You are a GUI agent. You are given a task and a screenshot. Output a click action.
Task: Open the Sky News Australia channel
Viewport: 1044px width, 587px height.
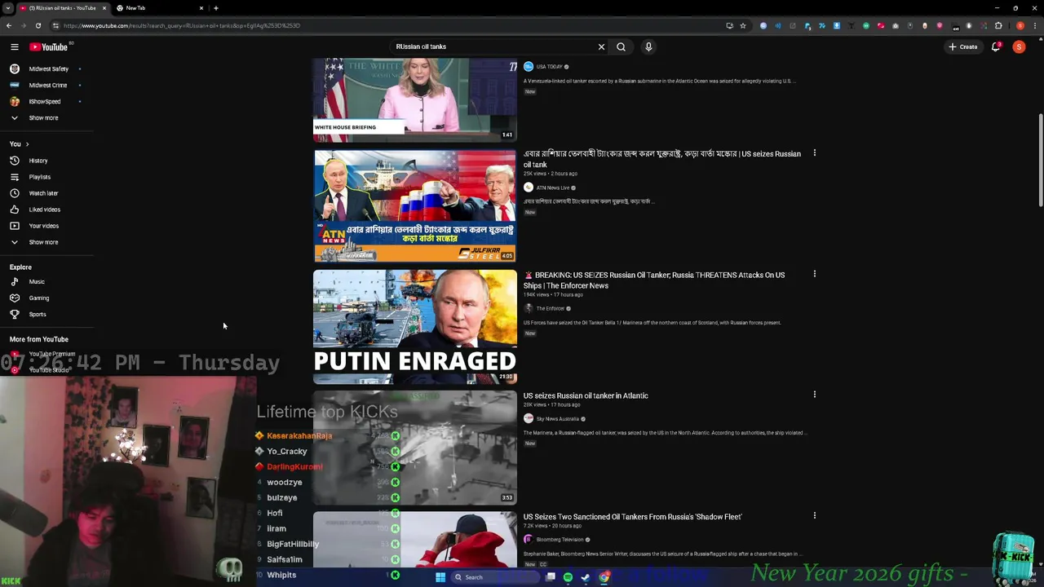[x=558, y=418]
